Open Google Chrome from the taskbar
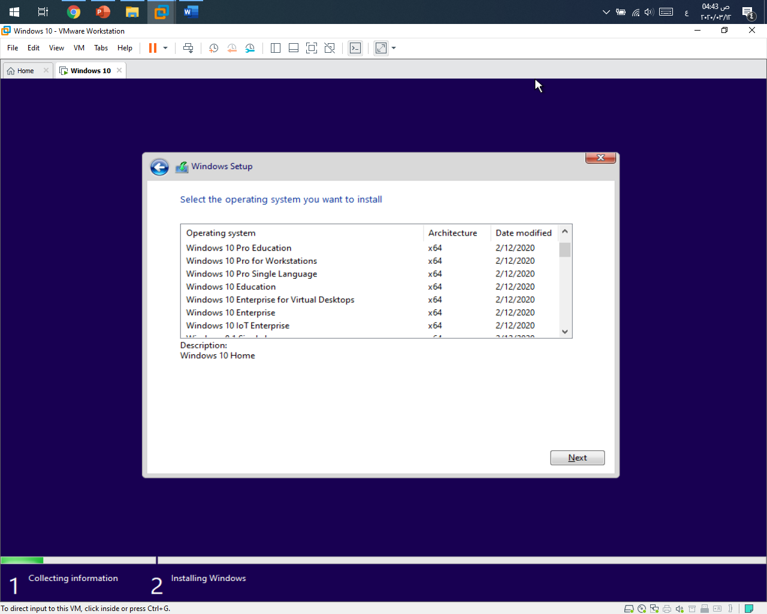Screen dimensions: 767x614 click(x=74, y=12)
